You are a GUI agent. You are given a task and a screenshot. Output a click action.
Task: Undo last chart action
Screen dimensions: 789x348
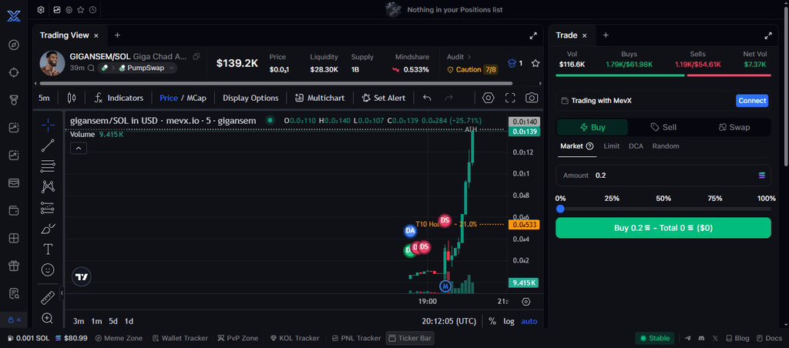427,98
